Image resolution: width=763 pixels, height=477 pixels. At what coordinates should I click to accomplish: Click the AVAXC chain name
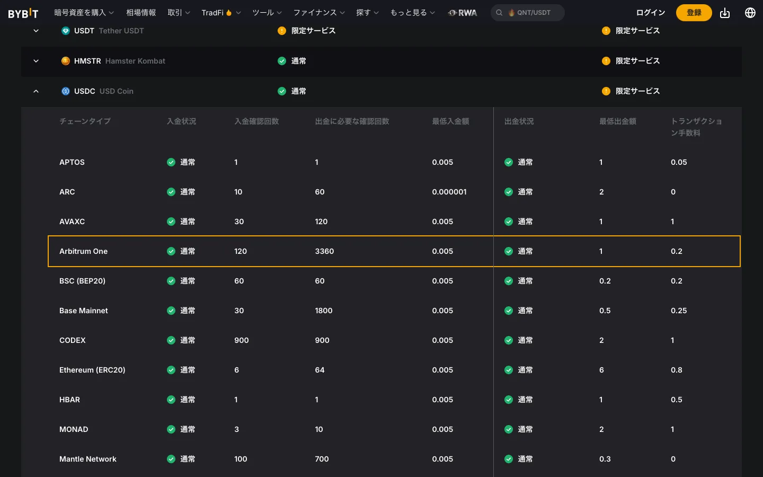click(x=72, y=222)
